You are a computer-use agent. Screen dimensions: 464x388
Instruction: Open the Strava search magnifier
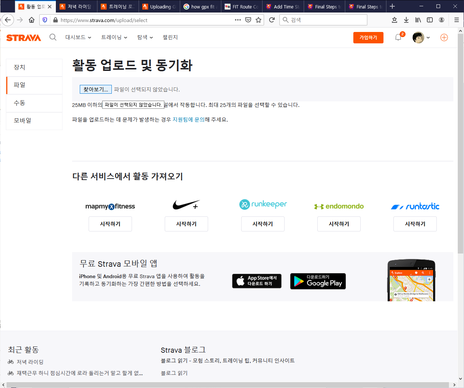pyautogui.click(x=53, y=37)
